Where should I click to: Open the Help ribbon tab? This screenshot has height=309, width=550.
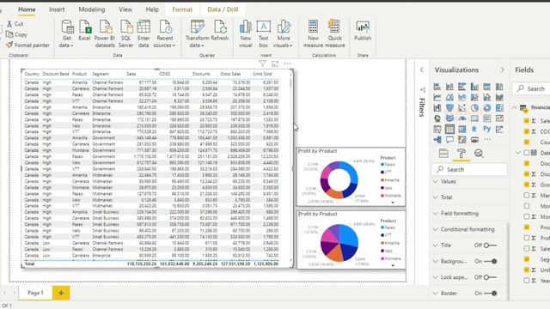[152, 9]
